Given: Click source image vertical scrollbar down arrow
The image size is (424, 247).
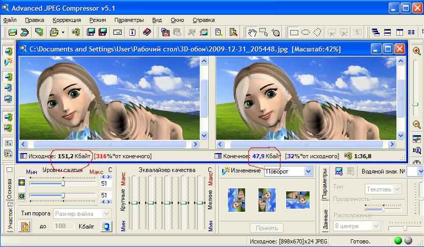Looking at the screenshot, I should (x=204, y=135).
